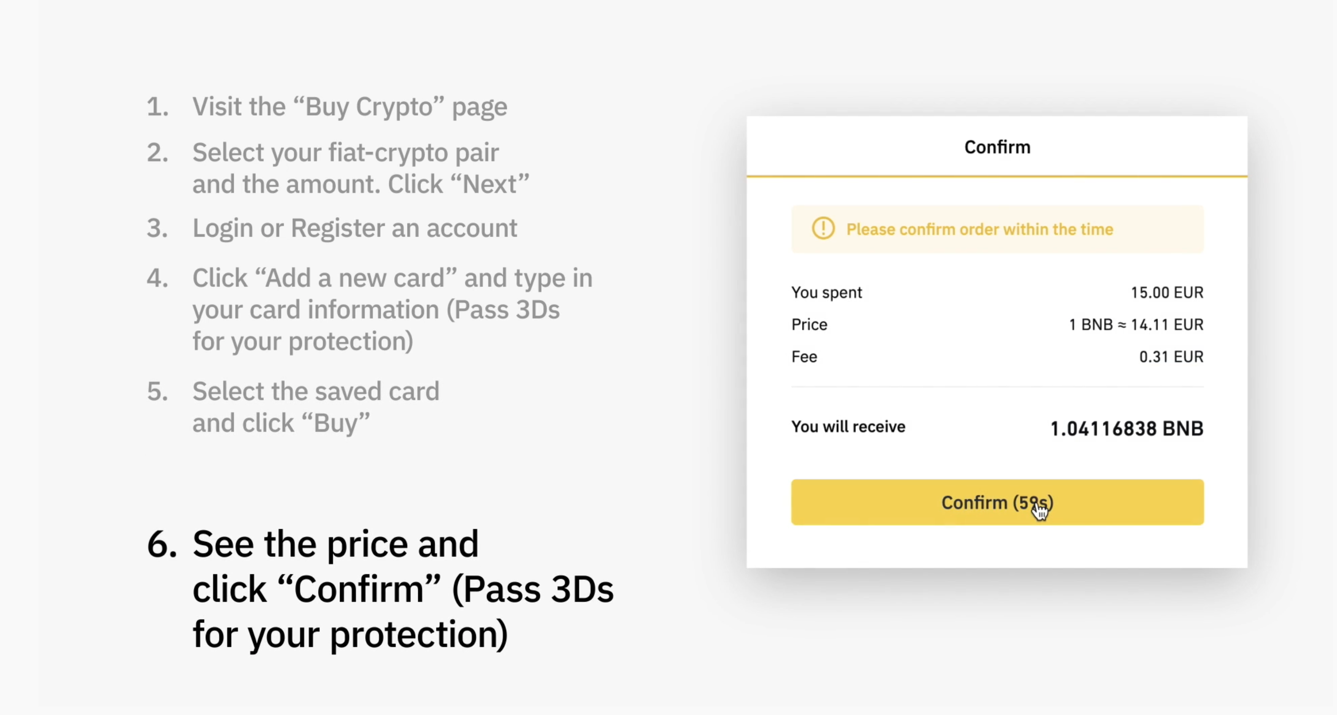The image size is (1337, 715).
Task: Click the 'Please confirm order within the time' notice
Action: click(997, 229)
